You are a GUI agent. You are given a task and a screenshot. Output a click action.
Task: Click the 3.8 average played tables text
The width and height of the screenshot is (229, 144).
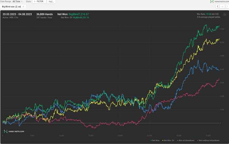tap(208, 17)
